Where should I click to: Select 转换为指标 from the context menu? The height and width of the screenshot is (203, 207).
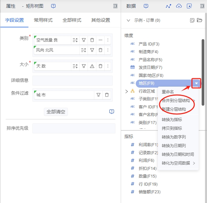[172, 119]
